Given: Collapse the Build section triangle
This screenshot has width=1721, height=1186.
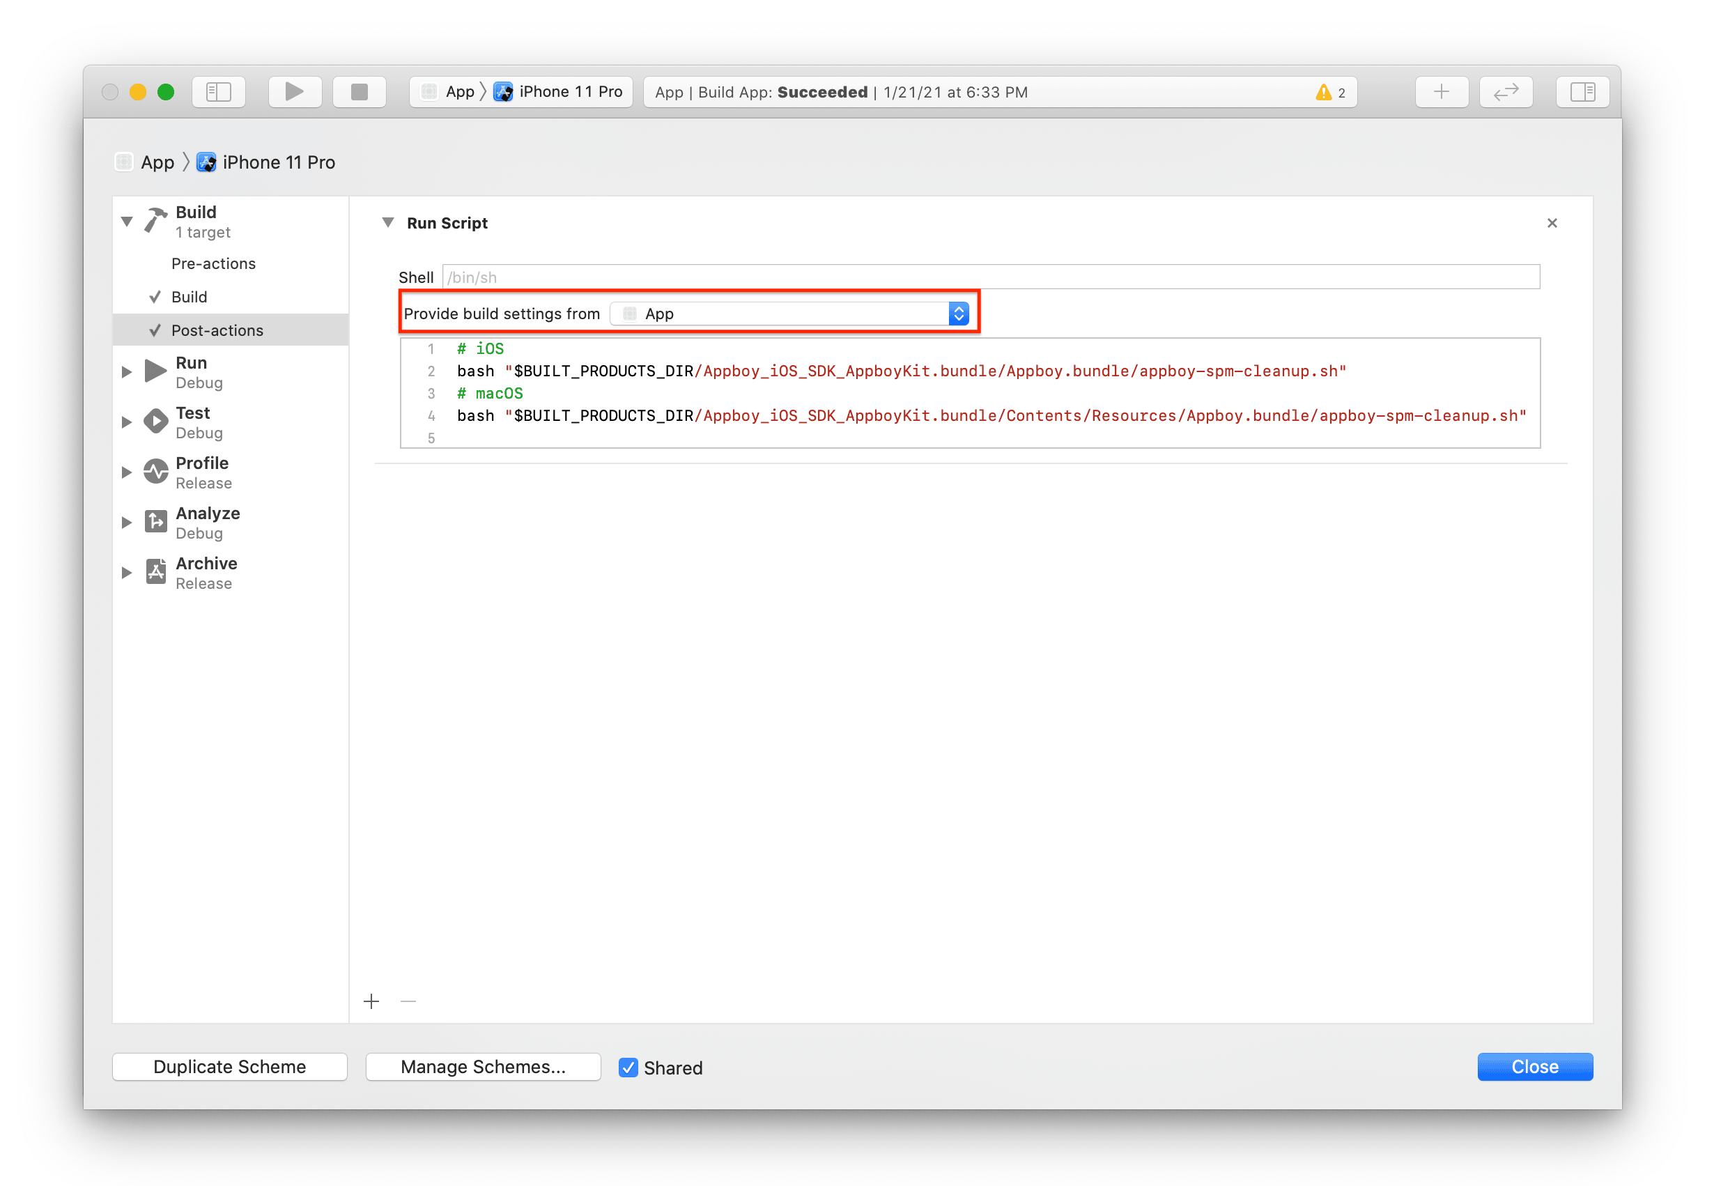Looking at the screenshot, I should pos(127,222).
